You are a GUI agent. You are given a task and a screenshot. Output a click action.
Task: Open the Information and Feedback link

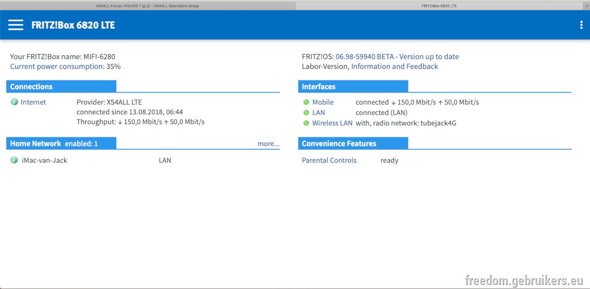tap(395, 67)
